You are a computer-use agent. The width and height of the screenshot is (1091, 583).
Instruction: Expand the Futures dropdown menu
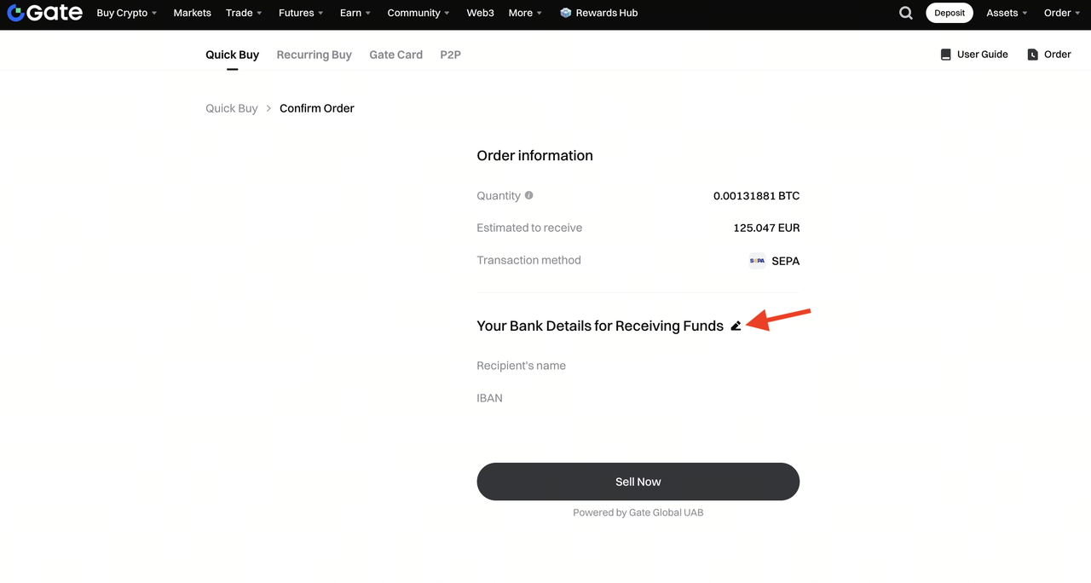click(x=301, y=13)
